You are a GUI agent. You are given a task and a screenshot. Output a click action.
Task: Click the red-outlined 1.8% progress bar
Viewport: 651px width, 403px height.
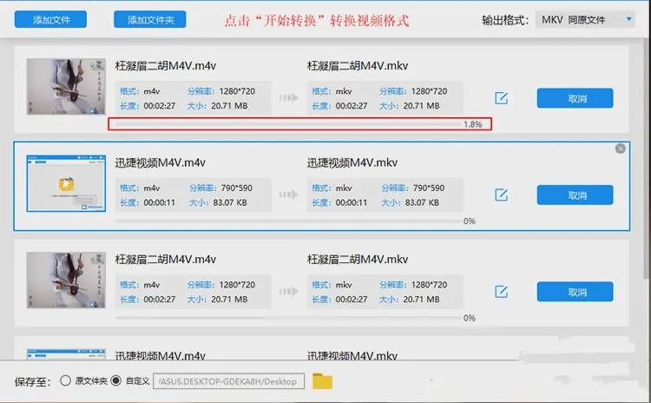(299, 124)
